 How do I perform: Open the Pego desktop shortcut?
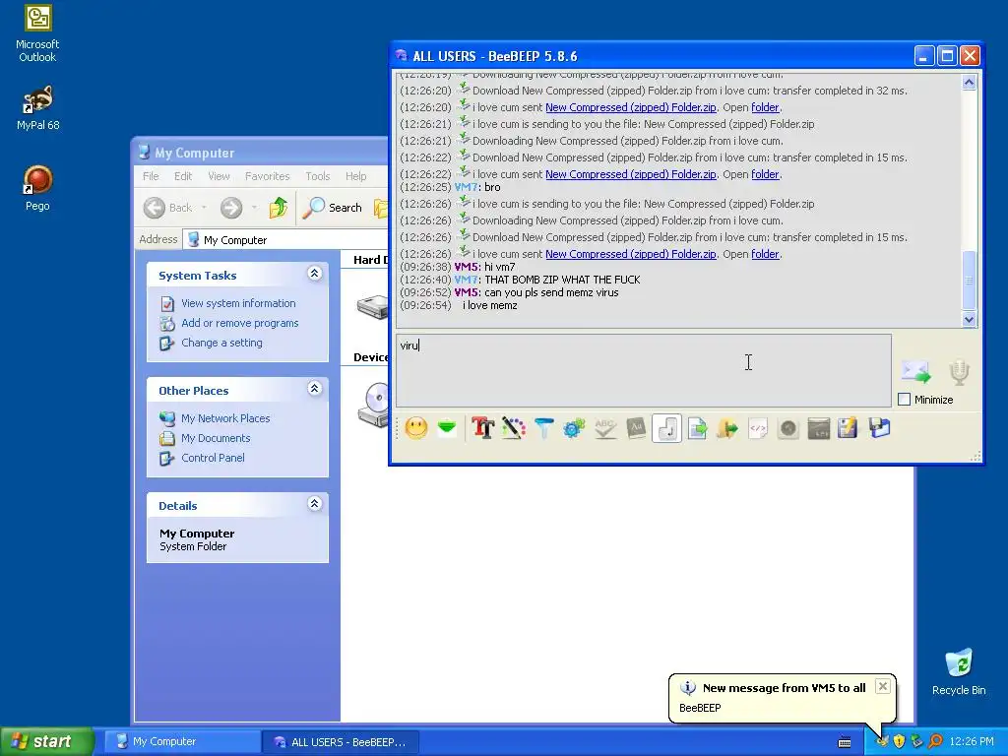38,188
